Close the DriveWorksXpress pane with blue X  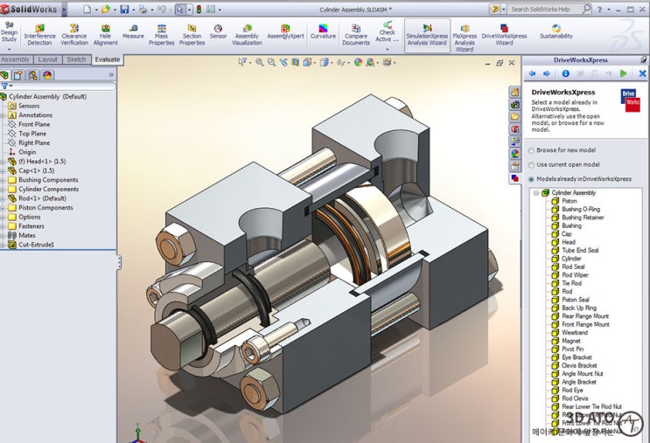tap(642, 73)
